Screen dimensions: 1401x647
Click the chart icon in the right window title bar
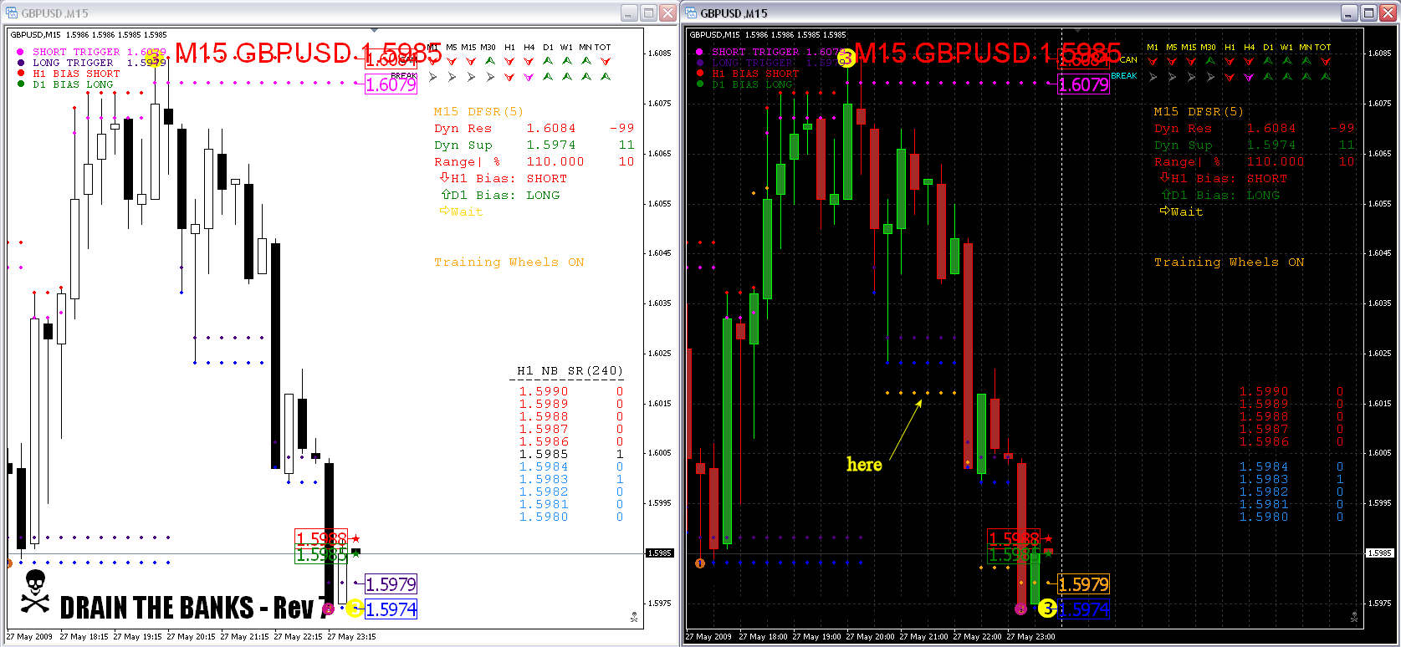(x=690, y=13)
